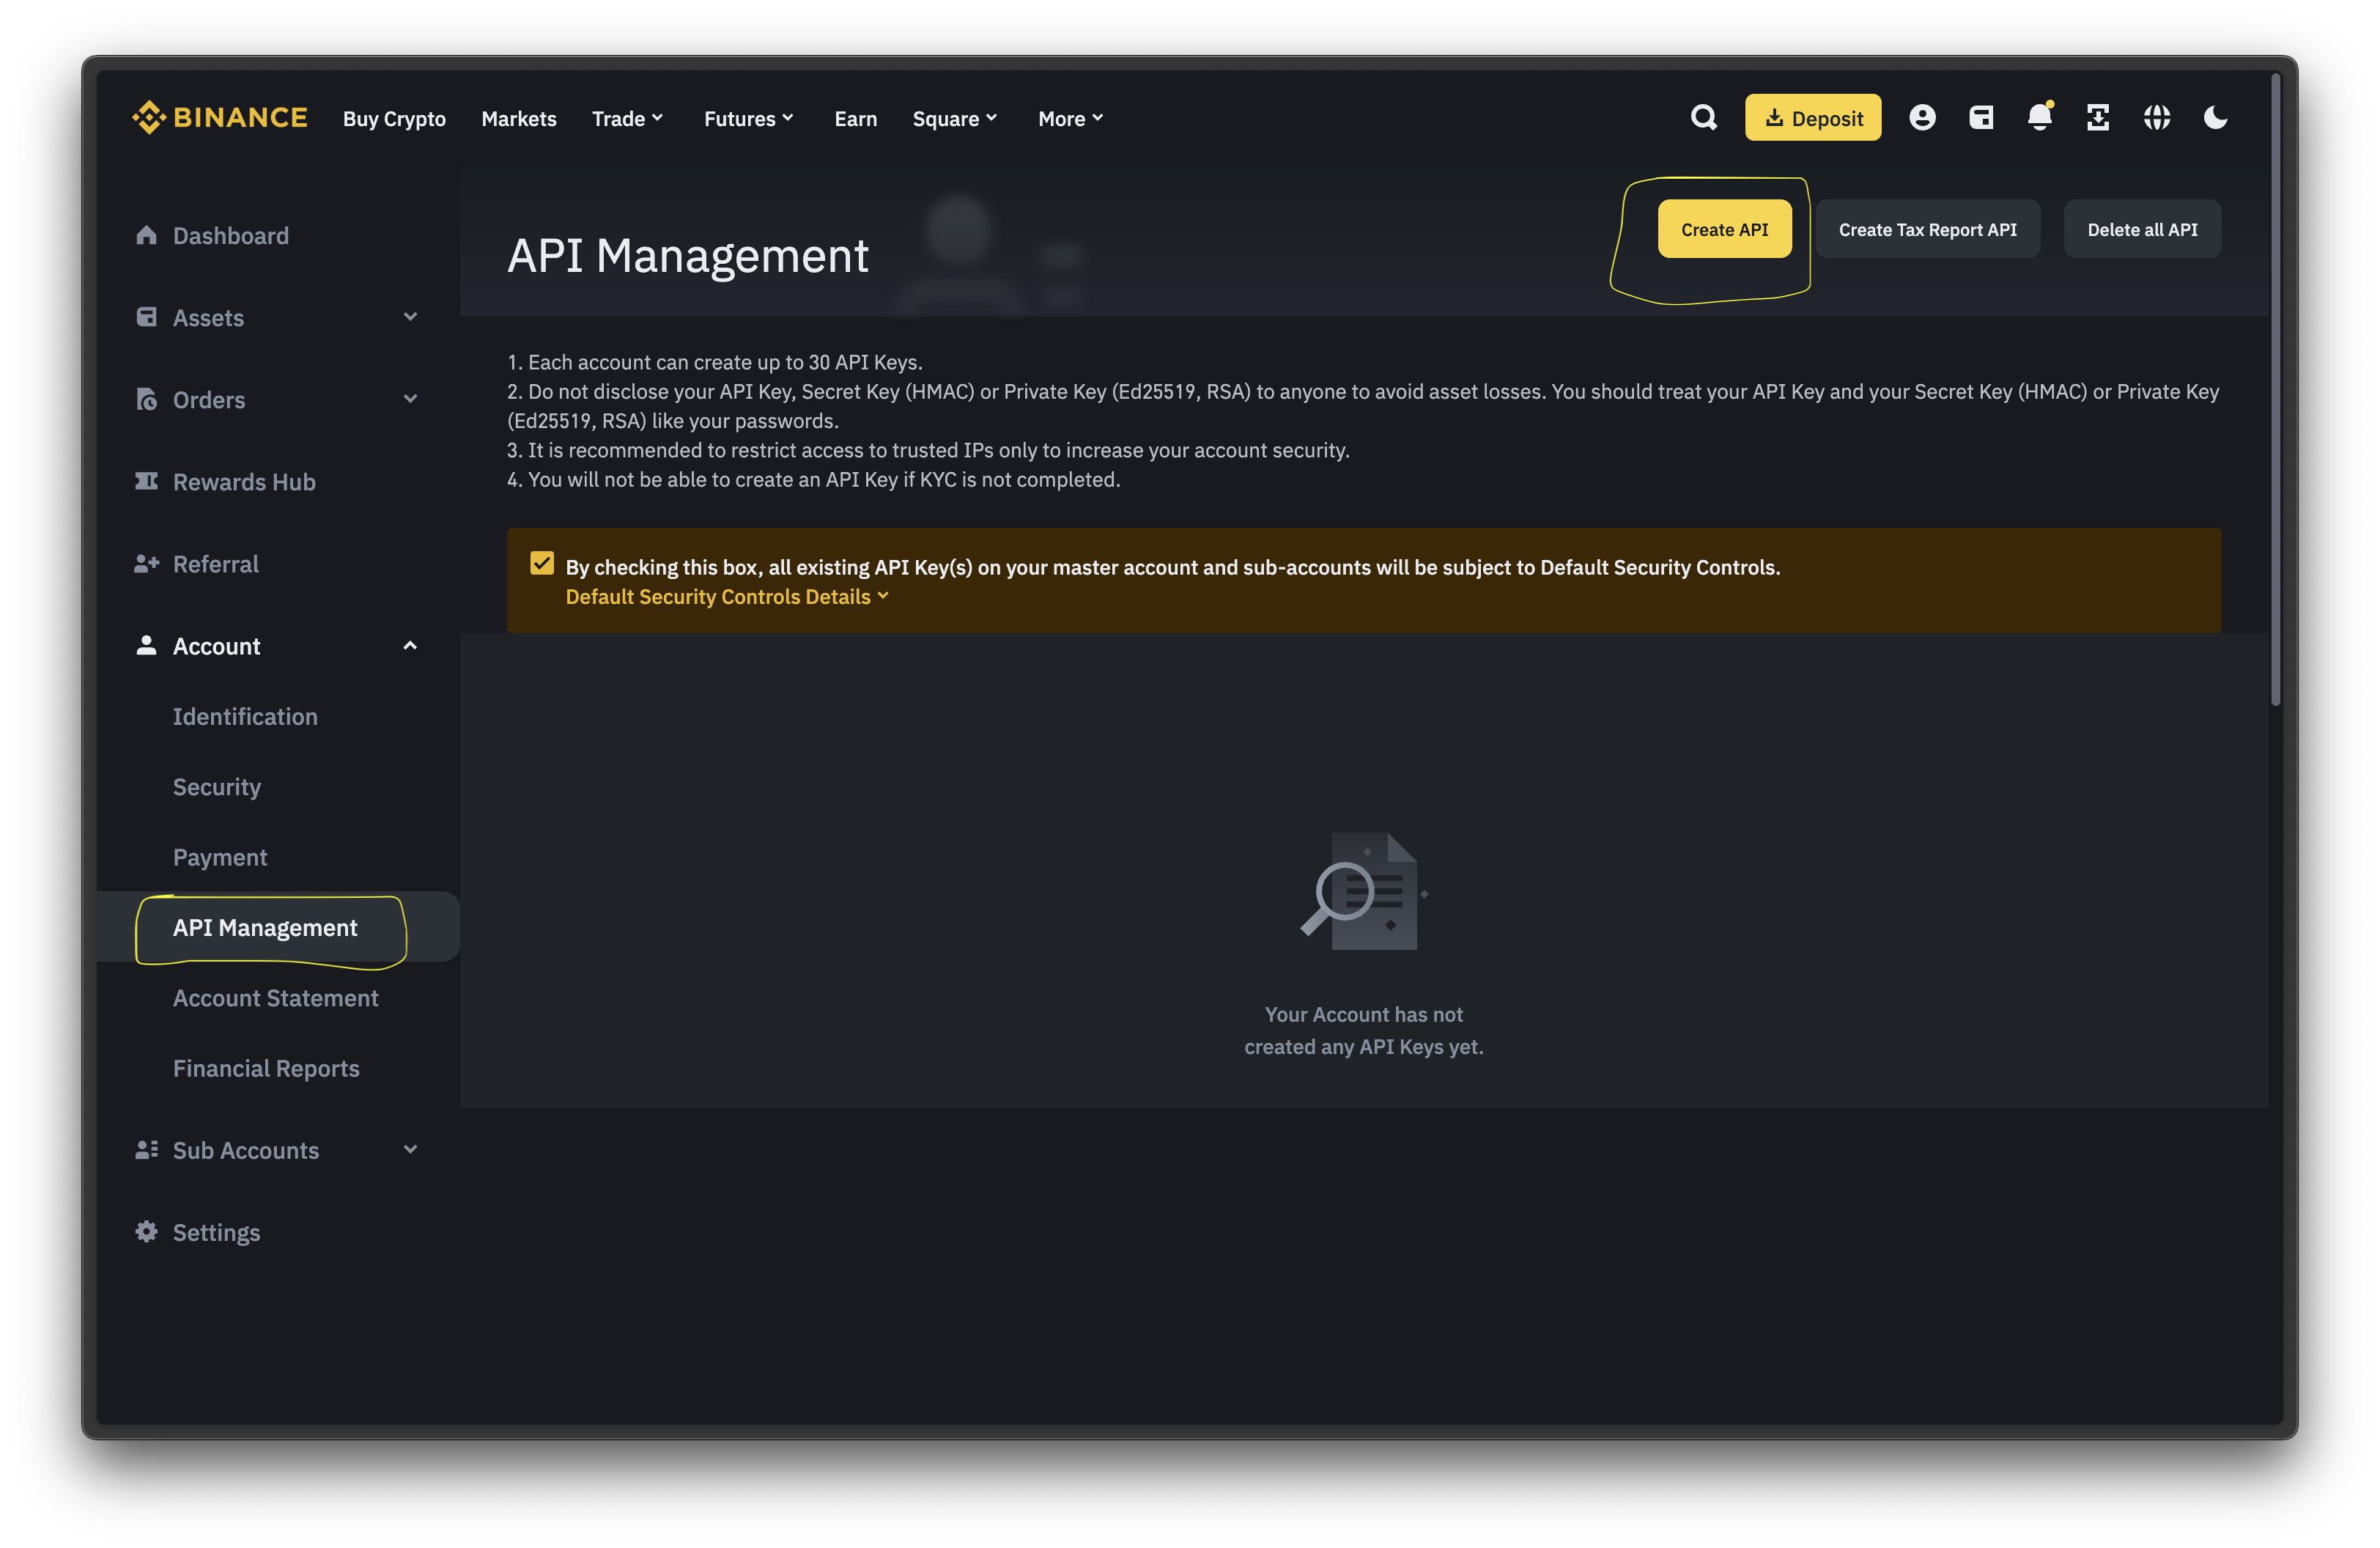Open Security under Account
2380x1548 pixels.
tap(217, 787)
